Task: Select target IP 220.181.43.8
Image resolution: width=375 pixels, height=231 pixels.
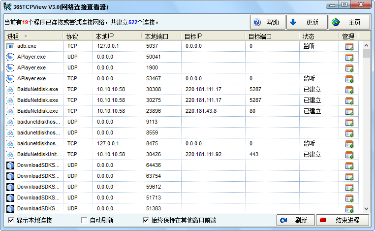Action: (x=201, y=111)
